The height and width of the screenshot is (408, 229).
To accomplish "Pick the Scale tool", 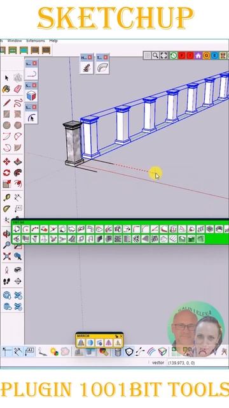I will [6, 184].
